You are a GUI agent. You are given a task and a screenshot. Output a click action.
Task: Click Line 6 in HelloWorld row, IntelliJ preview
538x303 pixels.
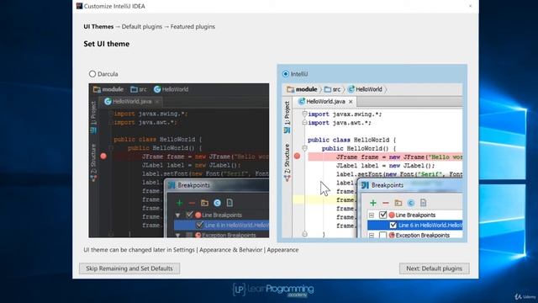[414, 225]
